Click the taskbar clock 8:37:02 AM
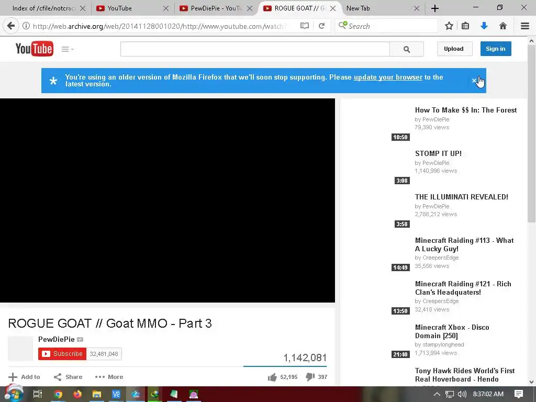 tap(488, 394)
